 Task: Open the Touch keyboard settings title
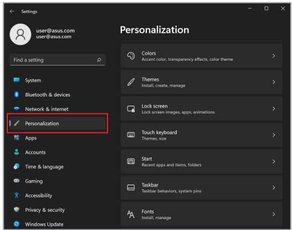pyautogui.click(x=159, y=132)
